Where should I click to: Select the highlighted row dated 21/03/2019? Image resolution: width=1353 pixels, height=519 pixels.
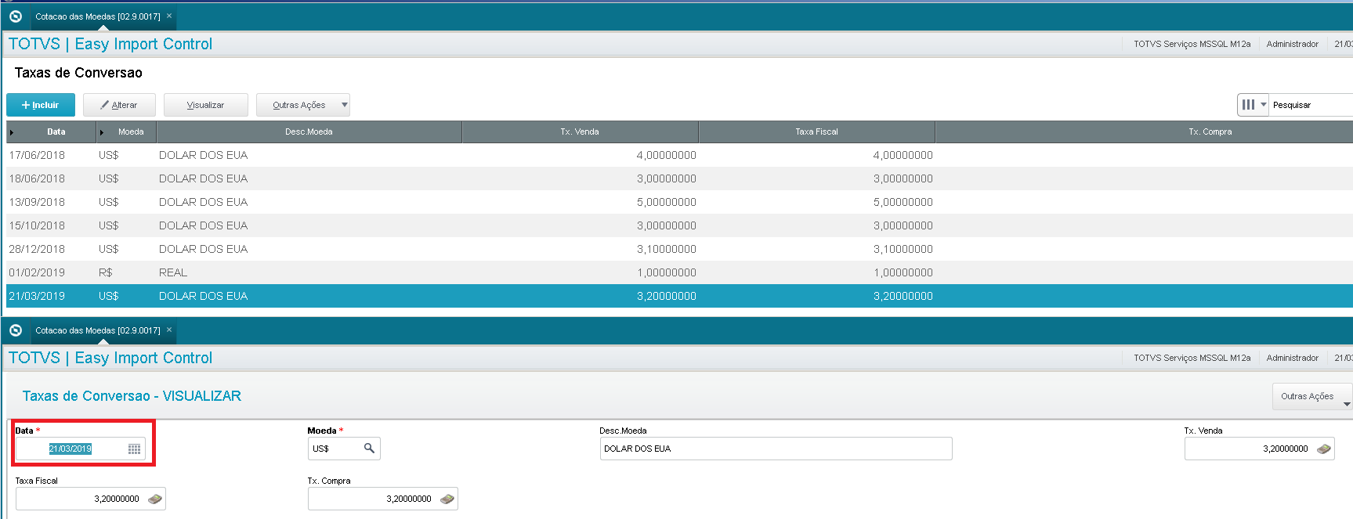point(679,296)
